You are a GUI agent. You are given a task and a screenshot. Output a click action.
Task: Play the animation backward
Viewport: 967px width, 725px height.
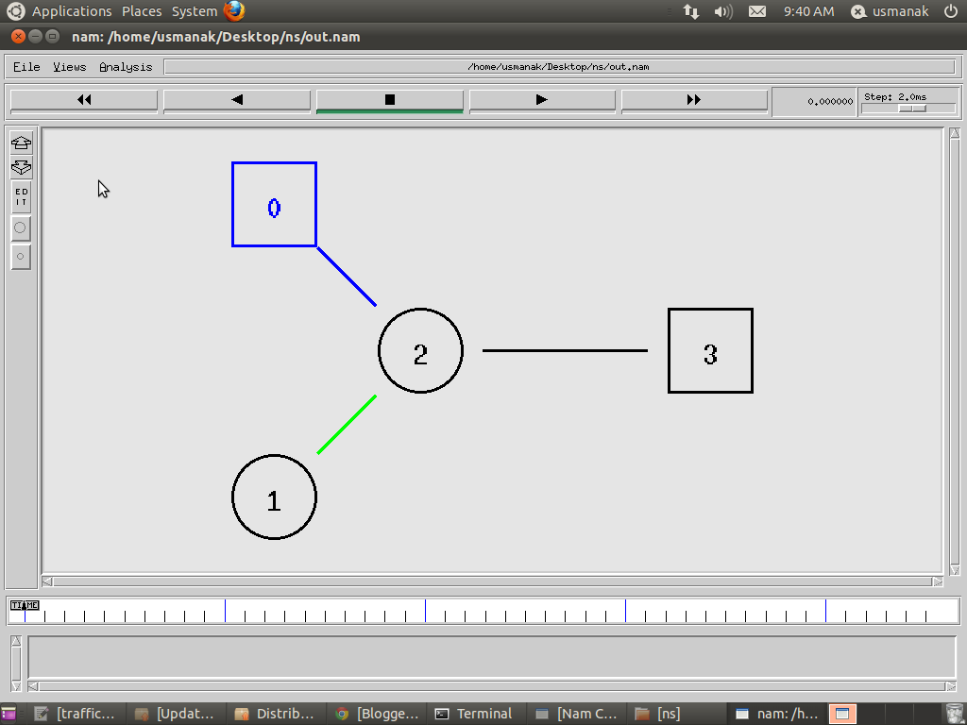[x=236, y=98]
